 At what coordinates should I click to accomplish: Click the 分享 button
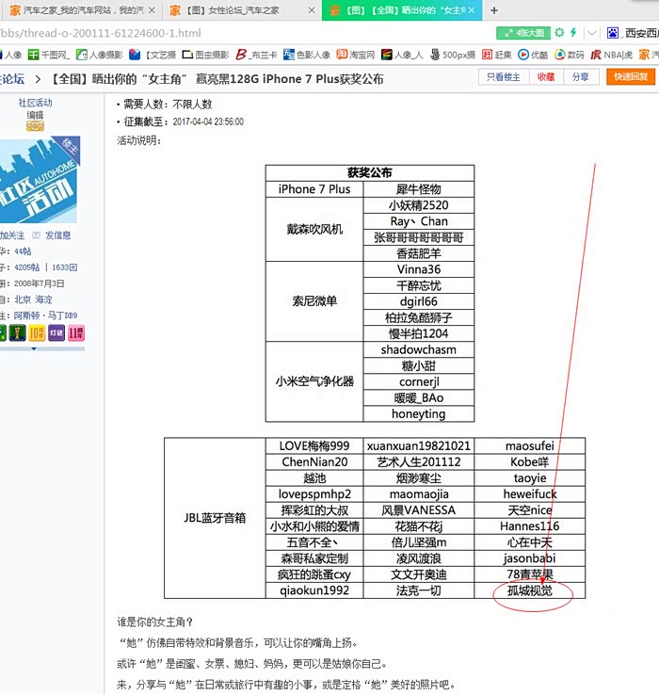click(x=581, y=77)
